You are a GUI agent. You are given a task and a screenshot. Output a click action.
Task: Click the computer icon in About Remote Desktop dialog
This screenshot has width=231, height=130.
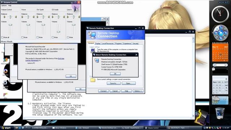click(x=97, y=60)
